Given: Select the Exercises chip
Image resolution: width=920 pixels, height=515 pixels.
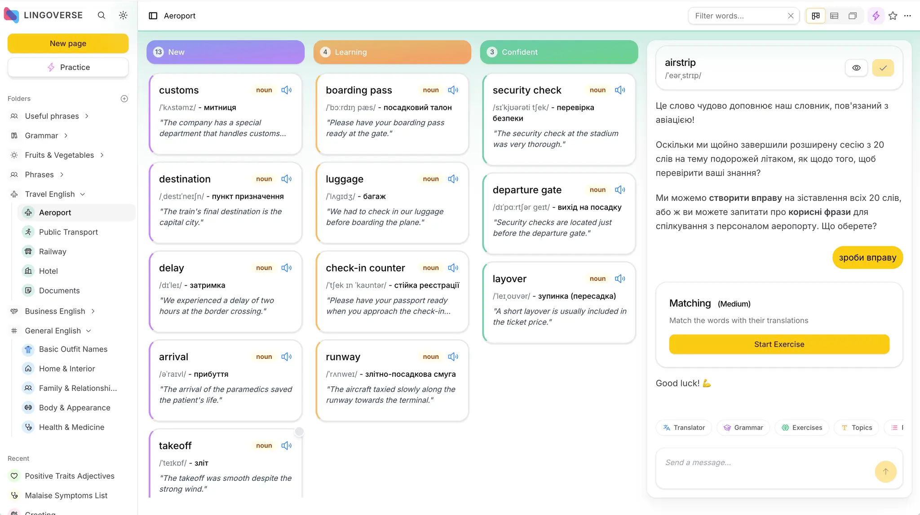Looking at the screenshot, I should [802, 428].
